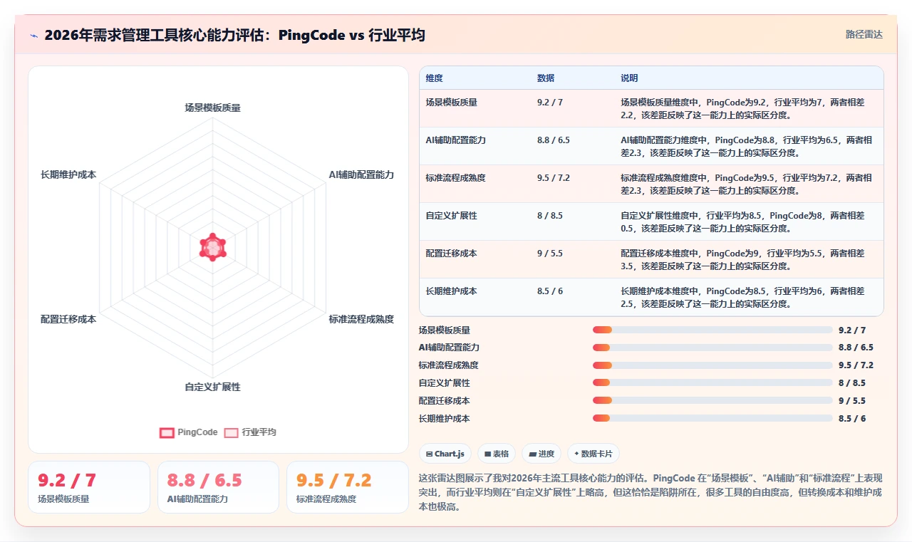Click the 场景模板质量 radar axis label
Image resolution: width=912 pixels, height=542 pixels.
(x=212, y=108)
